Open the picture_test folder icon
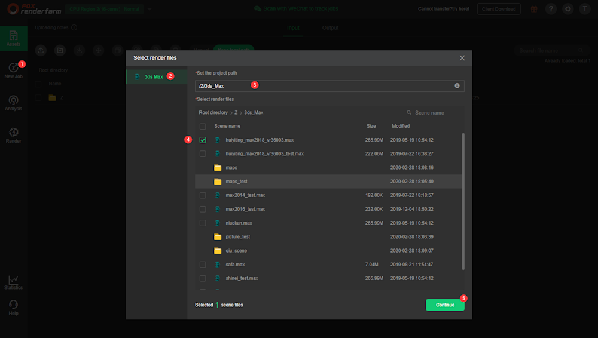 point(218,236)
